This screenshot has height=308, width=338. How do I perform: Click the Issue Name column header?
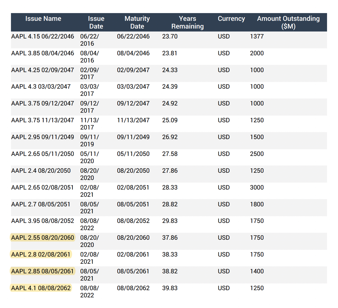pyautogui.click(x=43, y=19)
